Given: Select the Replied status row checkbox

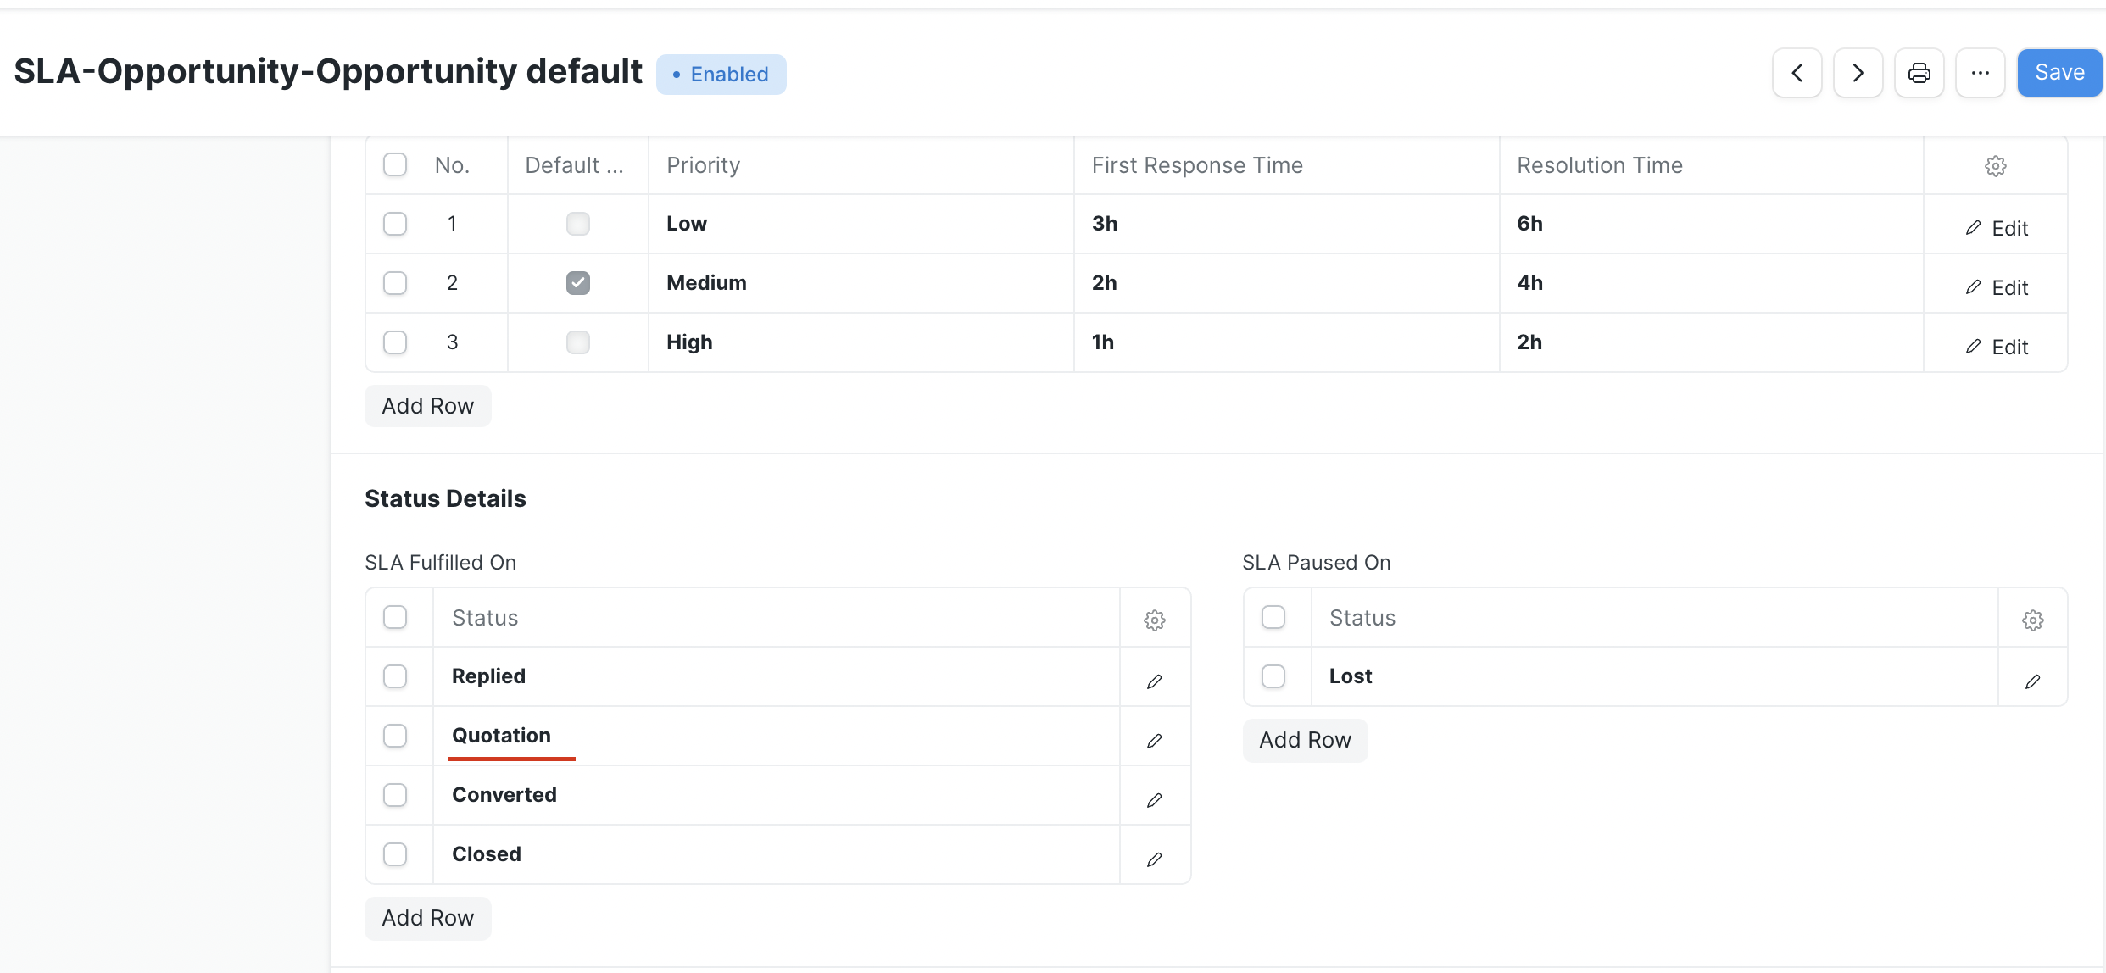Looking at the screenshot, I should click(395, 676).
